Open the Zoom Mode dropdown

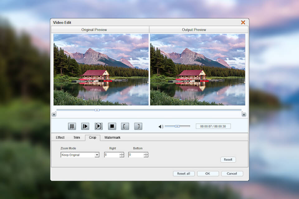click(97, 155)
